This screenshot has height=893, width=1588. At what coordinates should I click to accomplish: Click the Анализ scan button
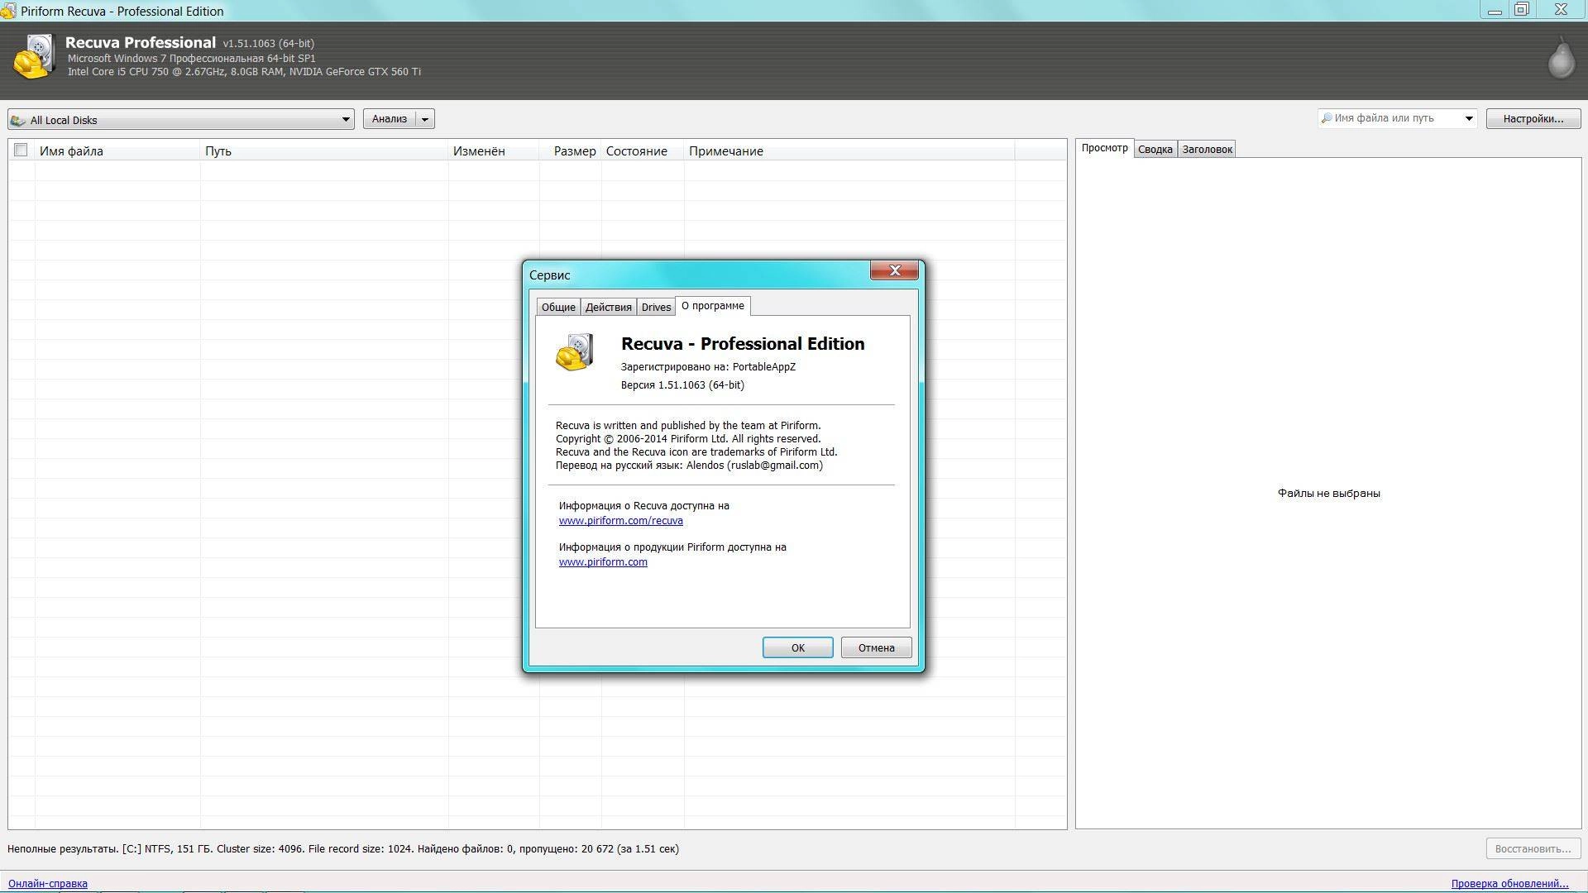[390, 119]
